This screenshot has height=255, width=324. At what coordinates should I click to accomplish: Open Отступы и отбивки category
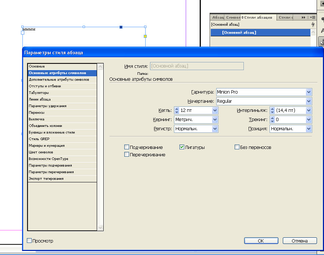[62, 86]
